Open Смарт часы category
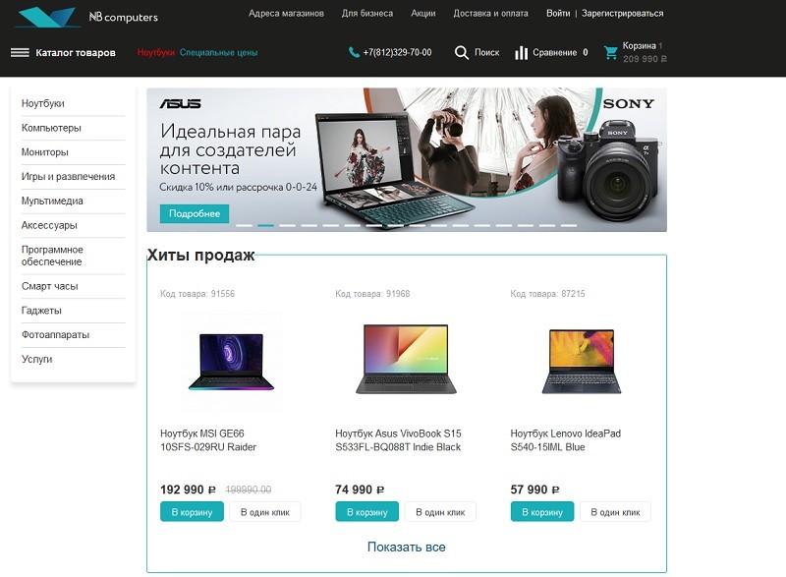786x577 pixels. tap(50, 286)
